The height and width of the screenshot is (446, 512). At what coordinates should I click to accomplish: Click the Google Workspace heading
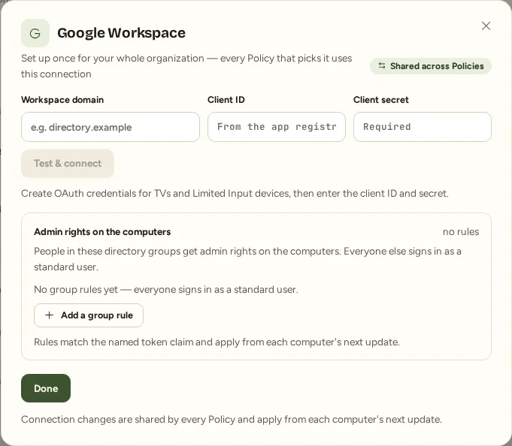122,33
